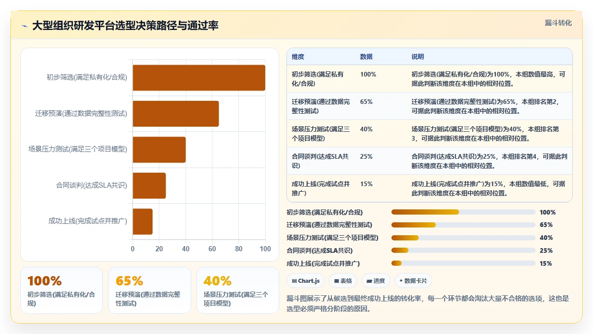Click the title 大型组织研发平台选型决策路径与通过率
Viewport: 593px width, 334px height.
point(125,26)
